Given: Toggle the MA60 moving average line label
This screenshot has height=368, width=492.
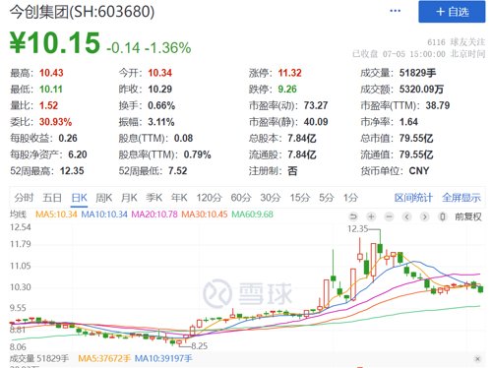Looking at the screenshot, I should 252,215.
